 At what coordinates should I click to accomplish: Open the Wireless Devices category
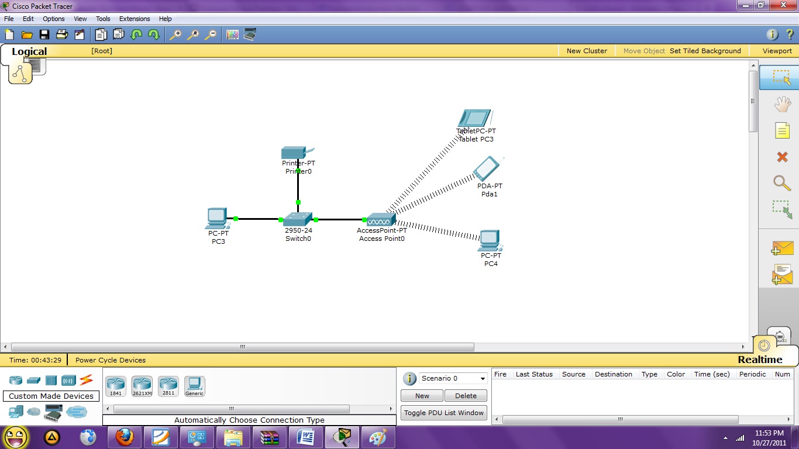68,380
